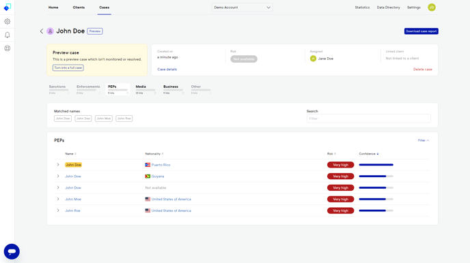Click the Not available risk badge
Viewport: 470px width, 263px height.
244,59
